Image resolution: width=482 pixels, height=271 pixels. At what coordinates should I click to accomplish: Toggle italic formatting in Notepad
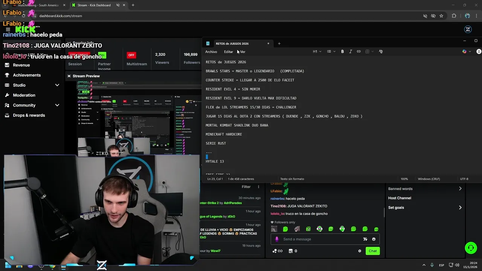pyautogui.click(x=350, y=52)
